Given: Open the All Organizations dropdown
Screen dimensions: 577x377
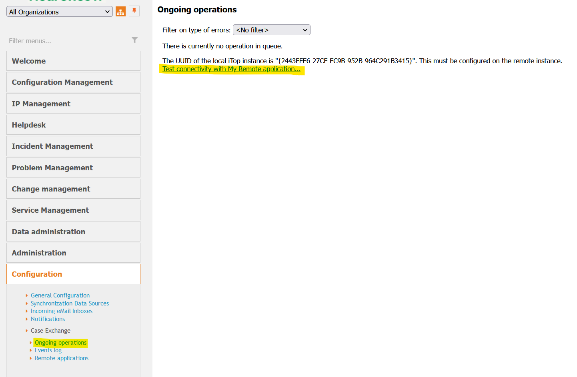Looking at the screenshot, I should [x=59, y=12].
